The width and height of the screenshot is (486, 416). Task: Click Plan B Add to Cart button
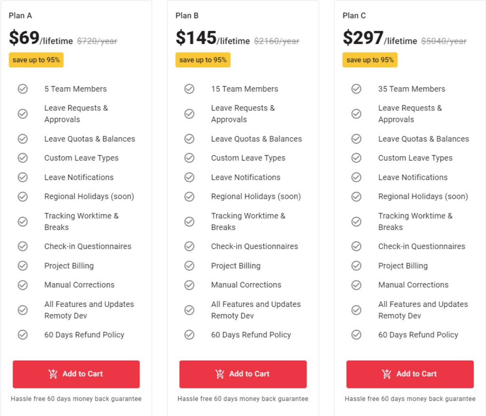pyautogui.click(x=243, y=374)
